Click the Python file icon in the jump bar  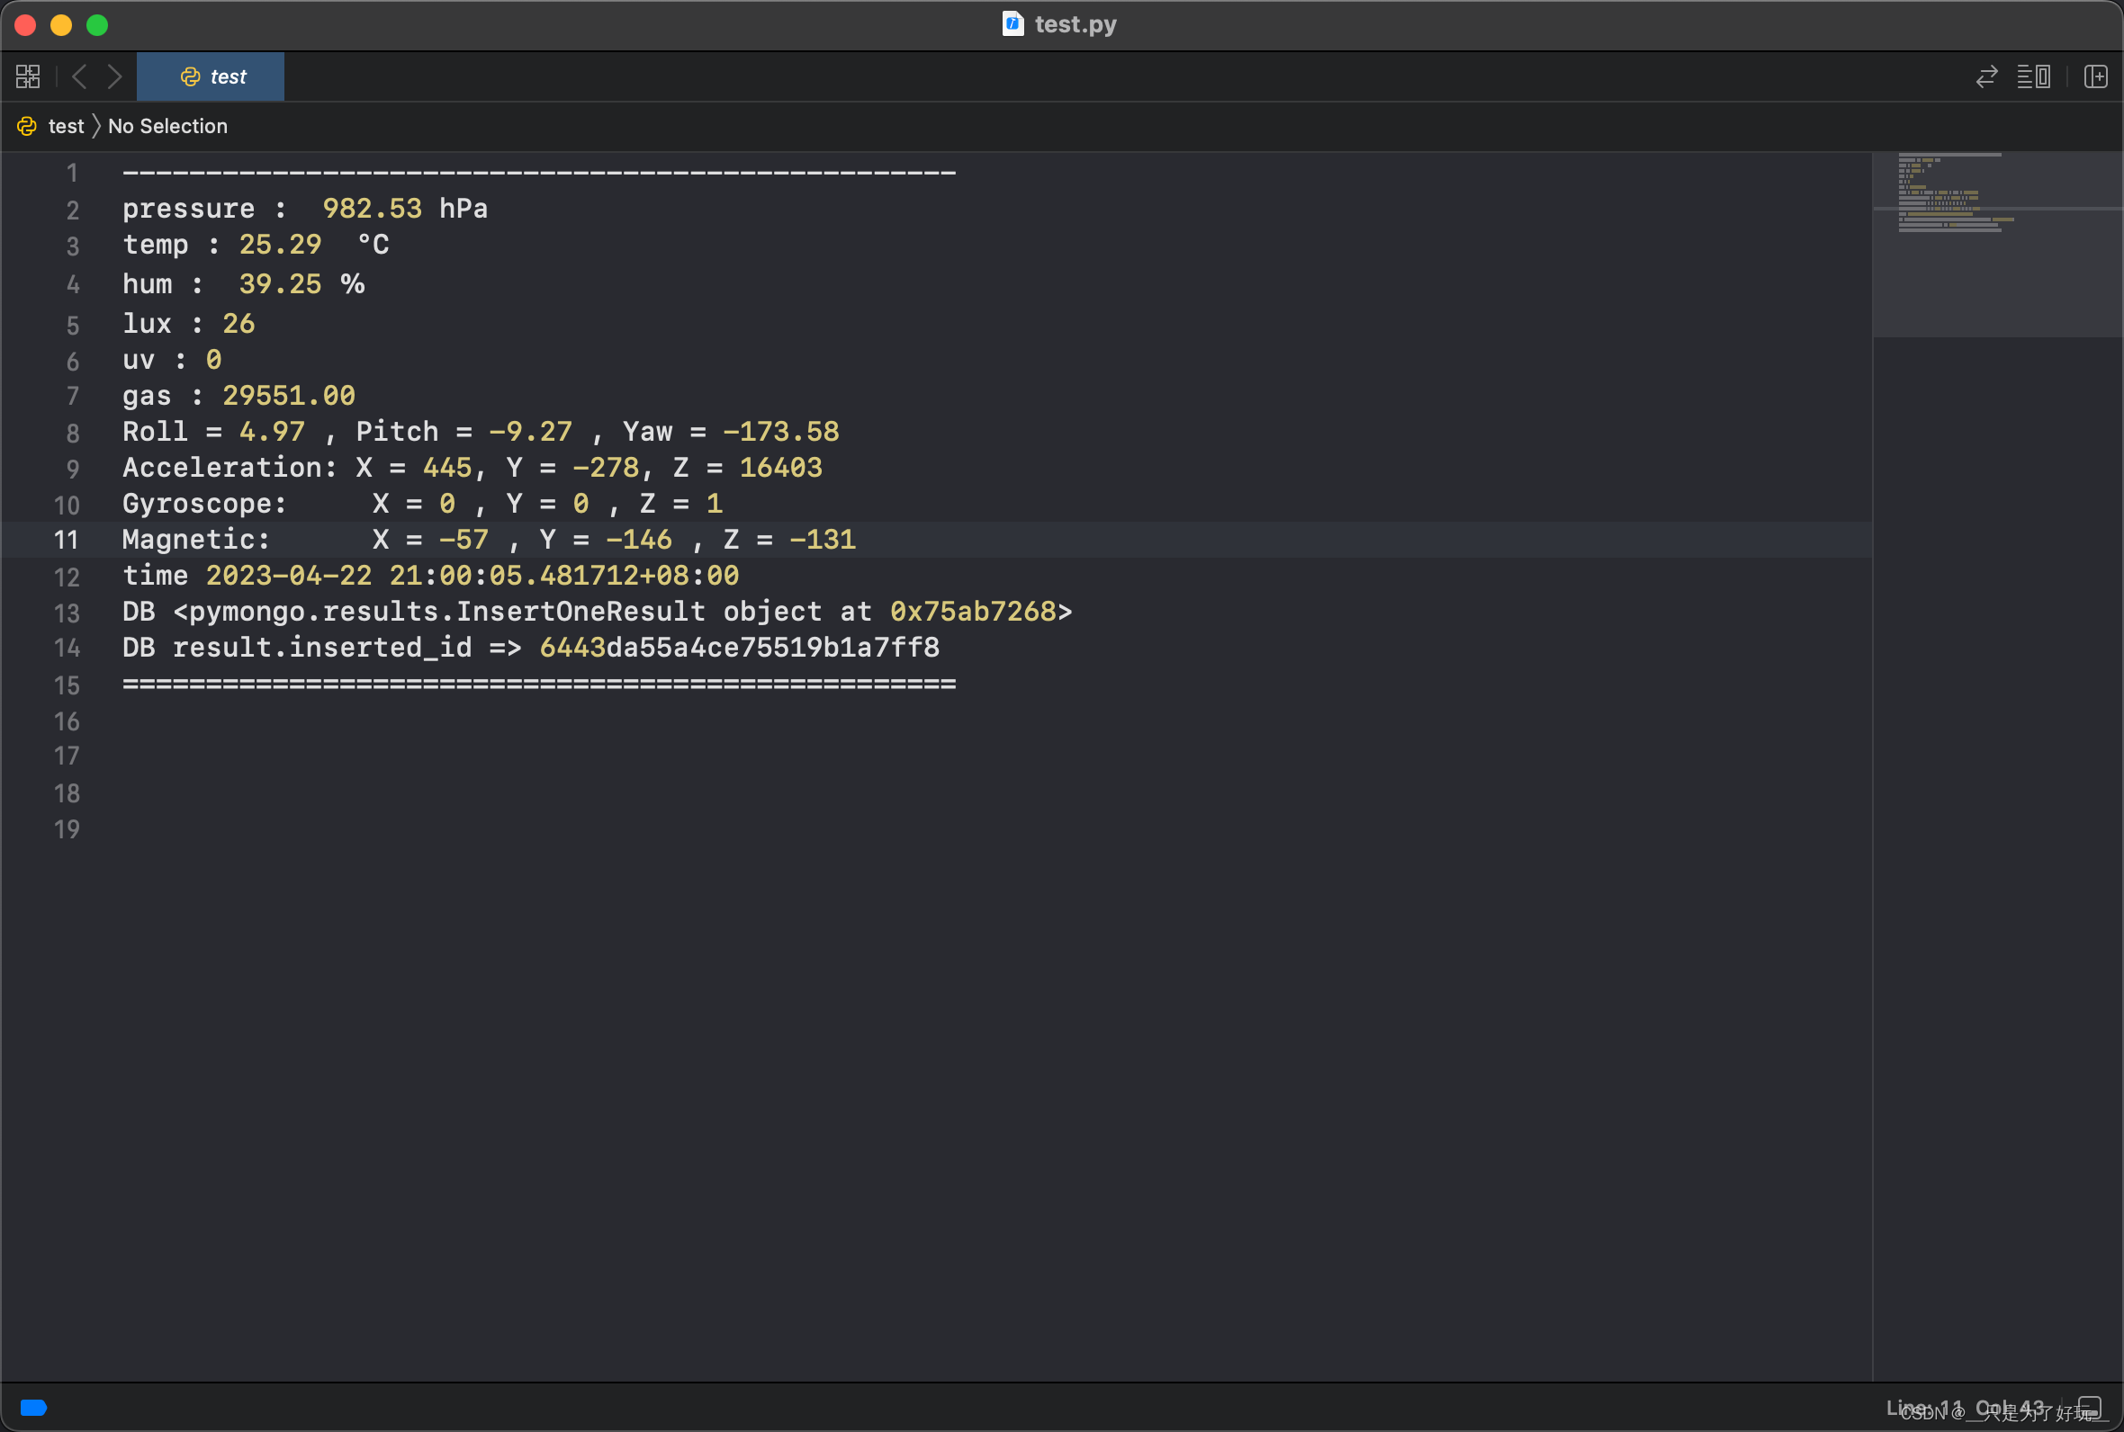(26, 126)
